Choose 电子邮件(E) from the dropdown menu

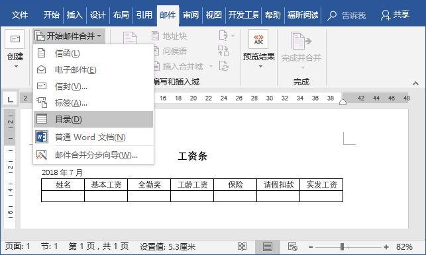(x=76, y=70)
